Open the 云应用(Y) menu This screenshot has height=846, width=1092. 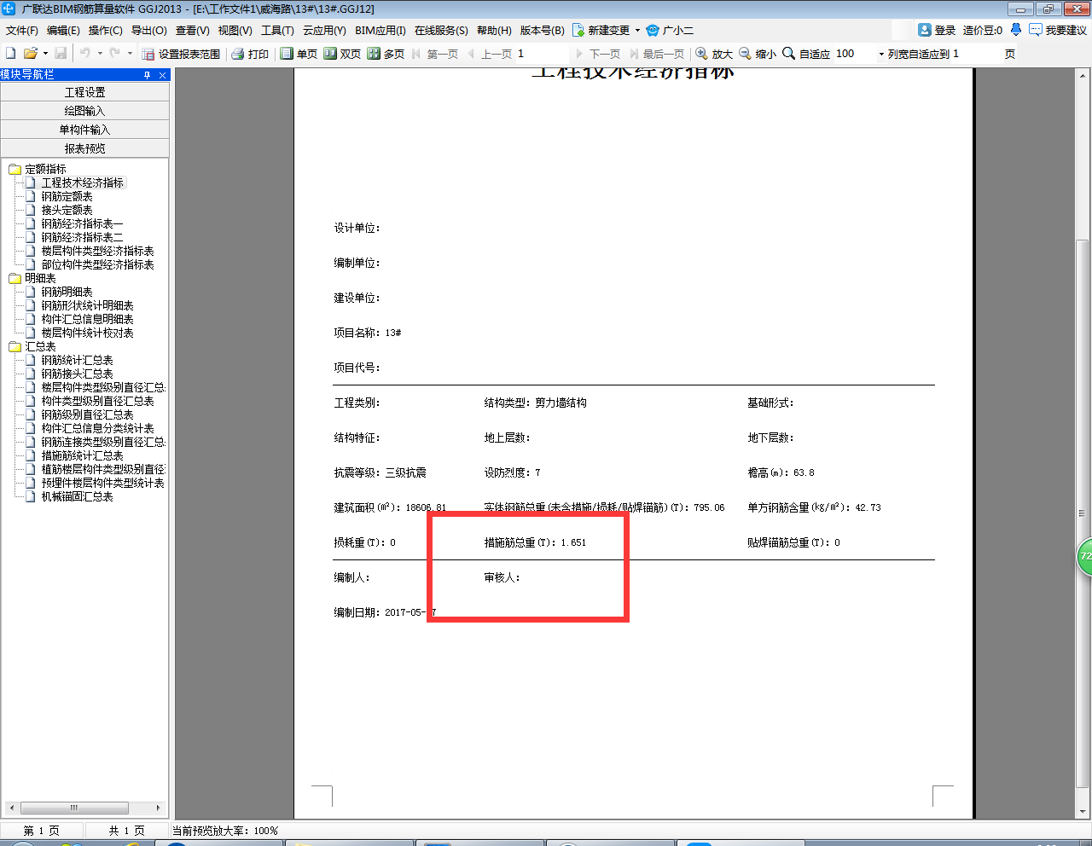coord(324,31)
